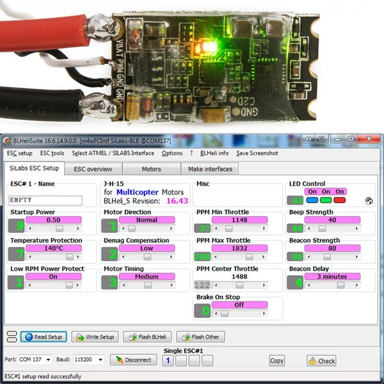Adjust the Beacon Strength slider thumb
The height and width of the screenshot is (384, 384).
[326, 257]
